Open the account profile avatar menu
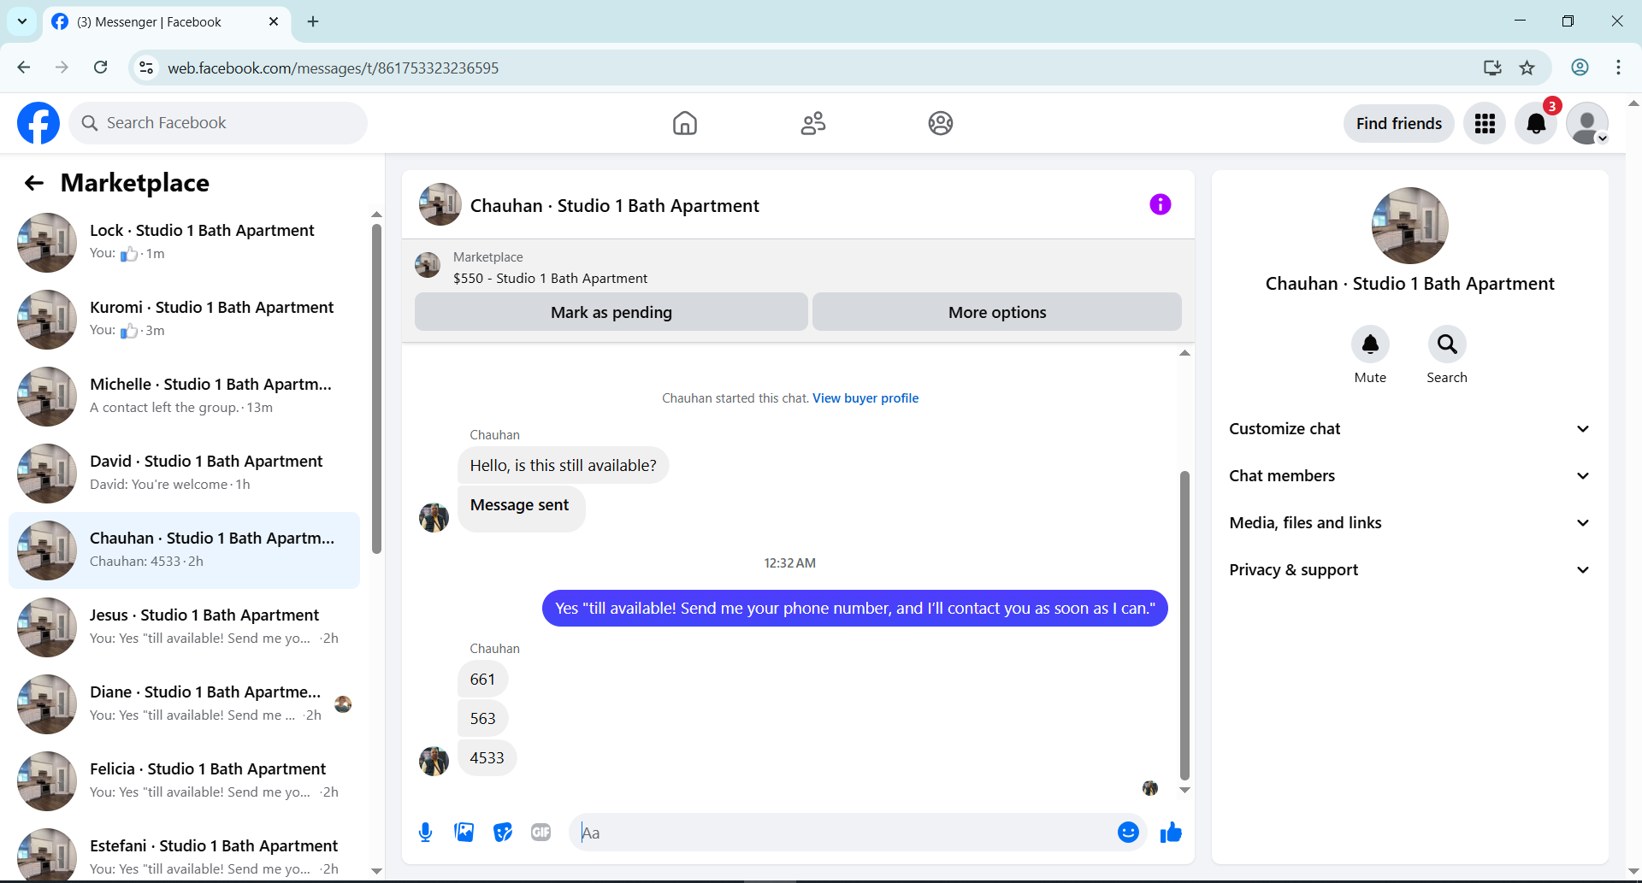Screen dimensions: 1642x883 [x=1587, y=124]
